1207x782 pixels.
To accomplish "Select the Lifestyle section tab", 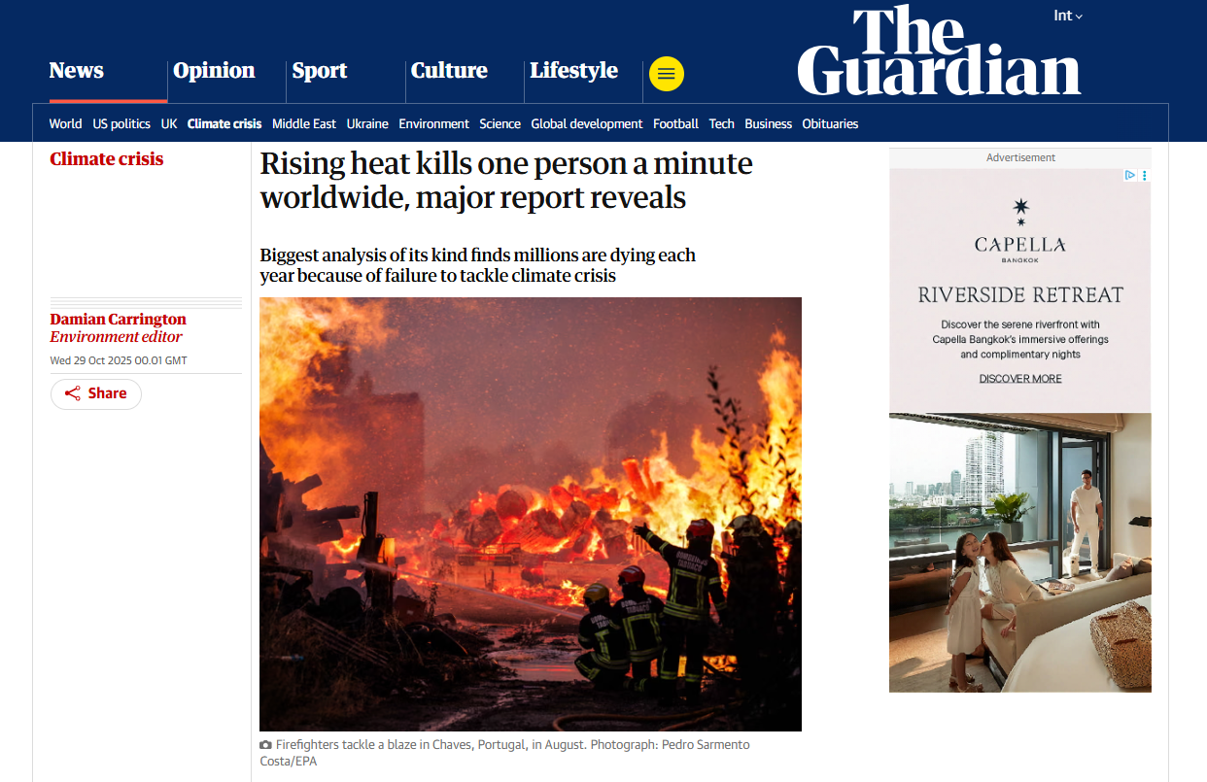I will point(573,70).
